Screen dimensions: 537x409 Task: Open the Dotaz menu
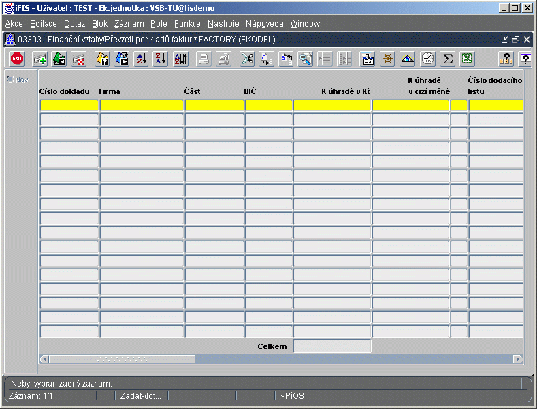[74, 24]
